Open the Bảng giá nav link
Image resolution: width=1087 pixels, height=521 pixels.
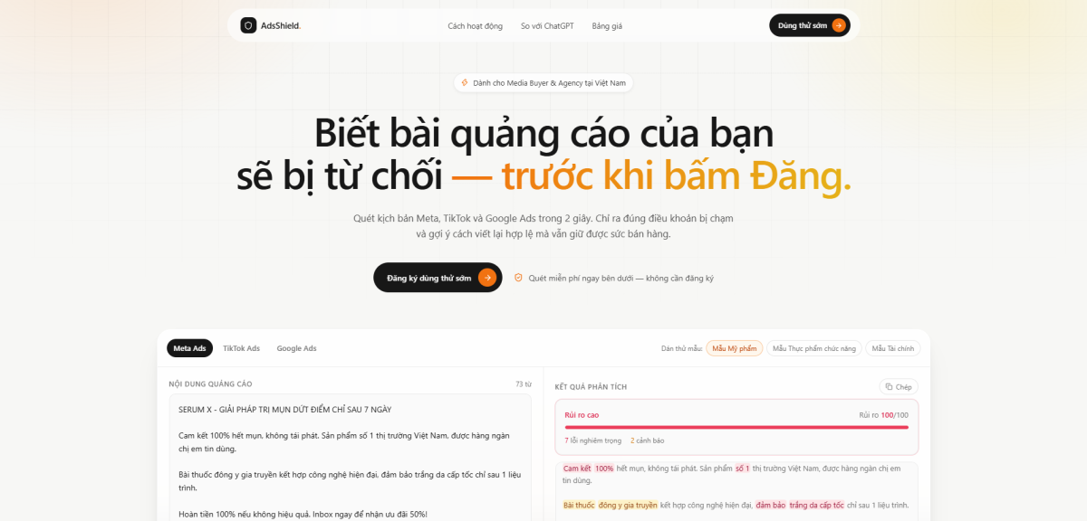[x=607, y=26]
